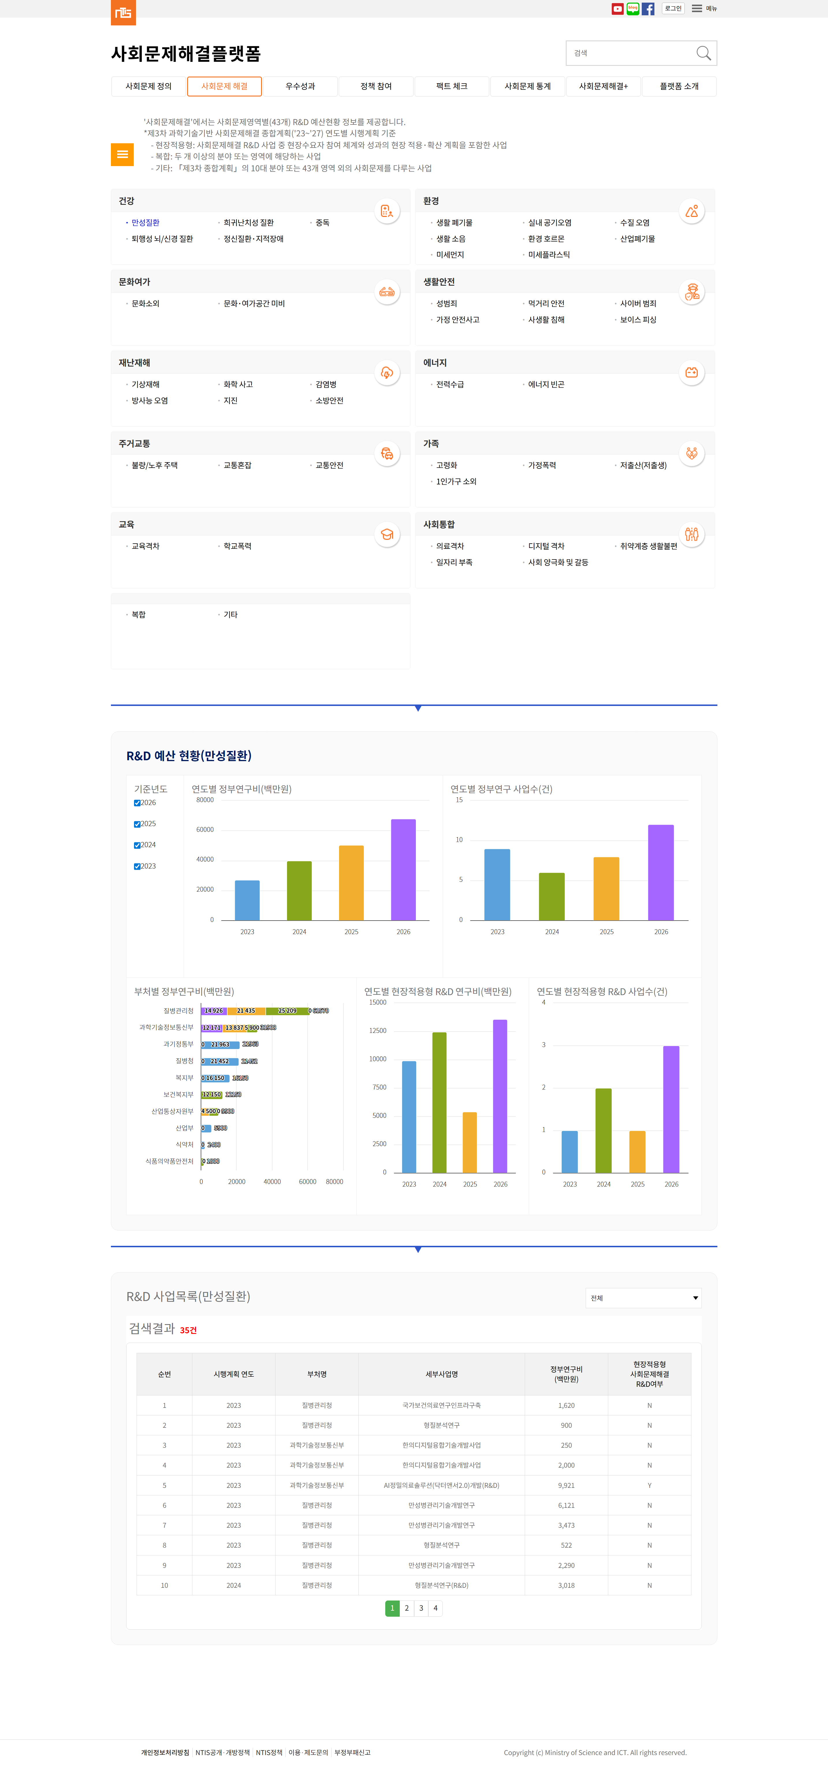Select the 사회문제 해결 tab
The height and width of the screenshot is (1790, 828).
point(224,86)
